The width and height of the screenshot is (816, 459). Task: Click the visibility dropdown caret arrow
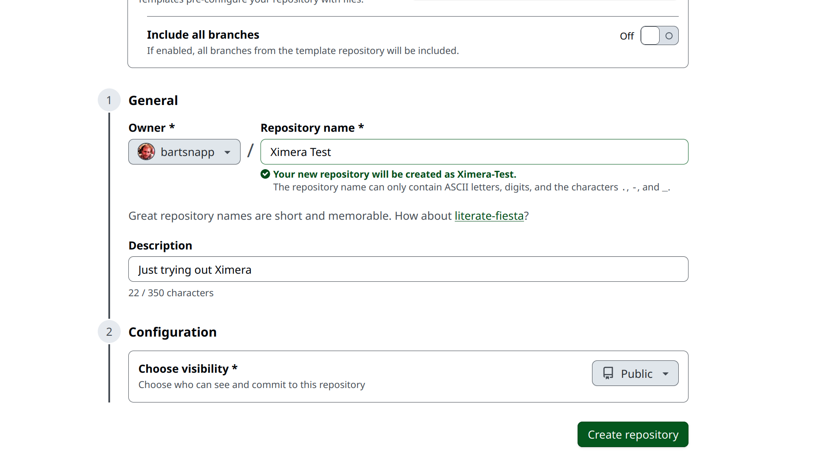point(666,374)
